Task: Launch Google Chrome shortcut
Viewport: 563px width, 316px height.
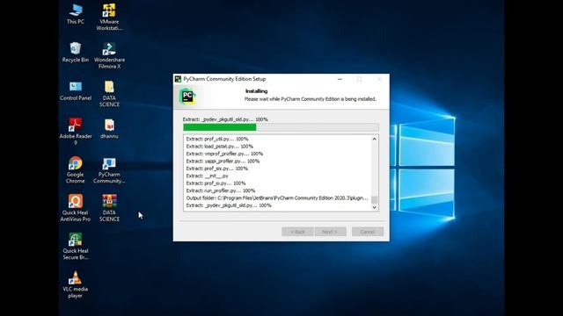Action: tap(76, 169)
